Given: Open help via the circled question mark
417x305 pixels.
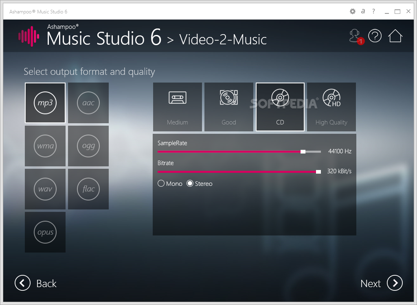Looking at the screenshot, I should coord(375,36).
